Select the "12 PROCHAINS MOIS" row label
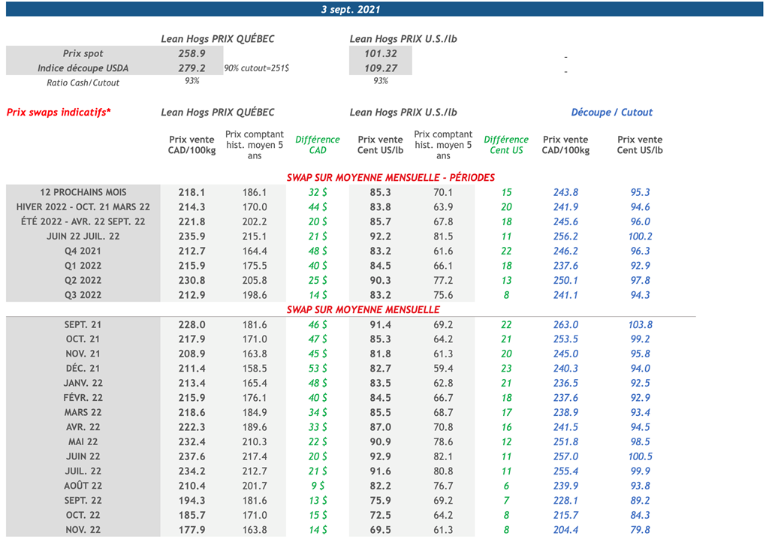The image size is (769, 539). click(x=83, y=193)
